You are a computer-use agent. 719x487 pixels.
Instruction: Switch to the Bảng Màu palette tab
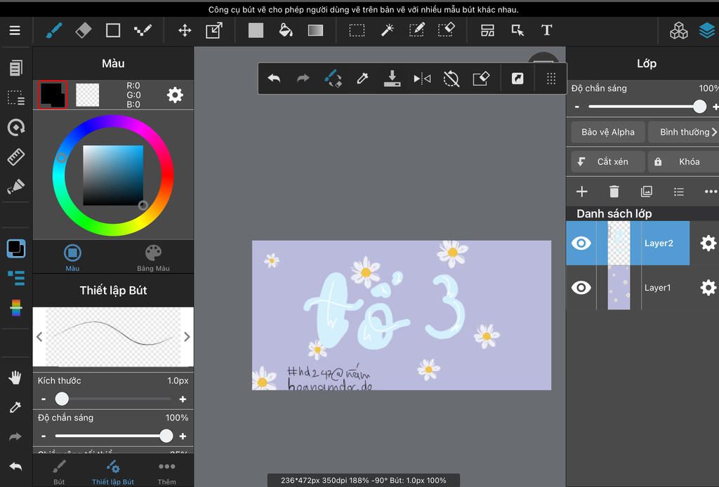[153, 258]
